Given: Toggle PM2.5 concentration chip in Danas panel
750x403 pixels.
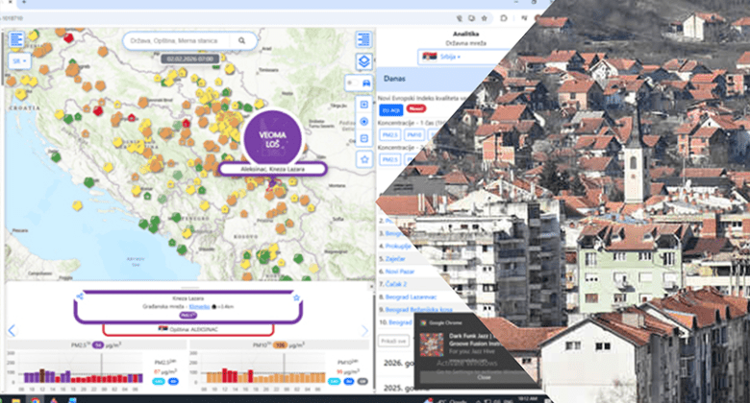Looking at the screenshot, I should (391, 135).
